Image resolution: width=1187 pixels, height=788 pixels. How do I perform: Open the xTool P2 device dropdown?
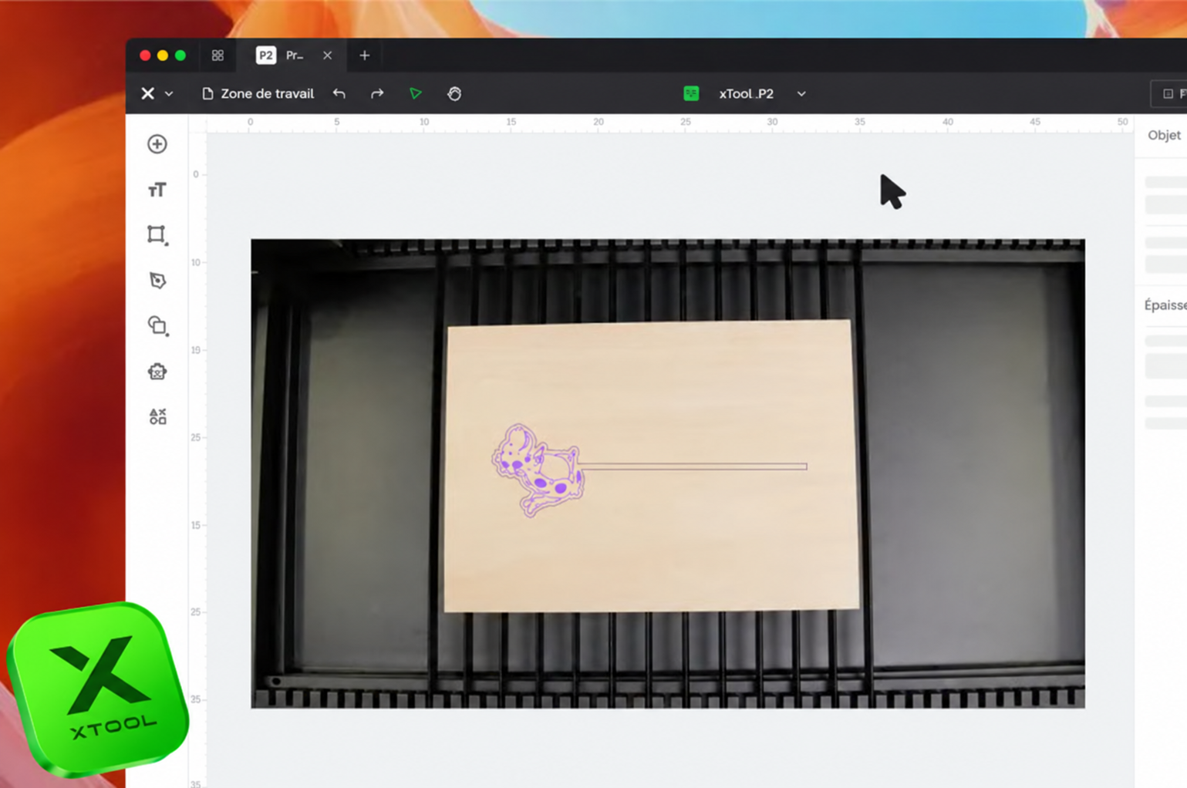click(x=801, y=94)
